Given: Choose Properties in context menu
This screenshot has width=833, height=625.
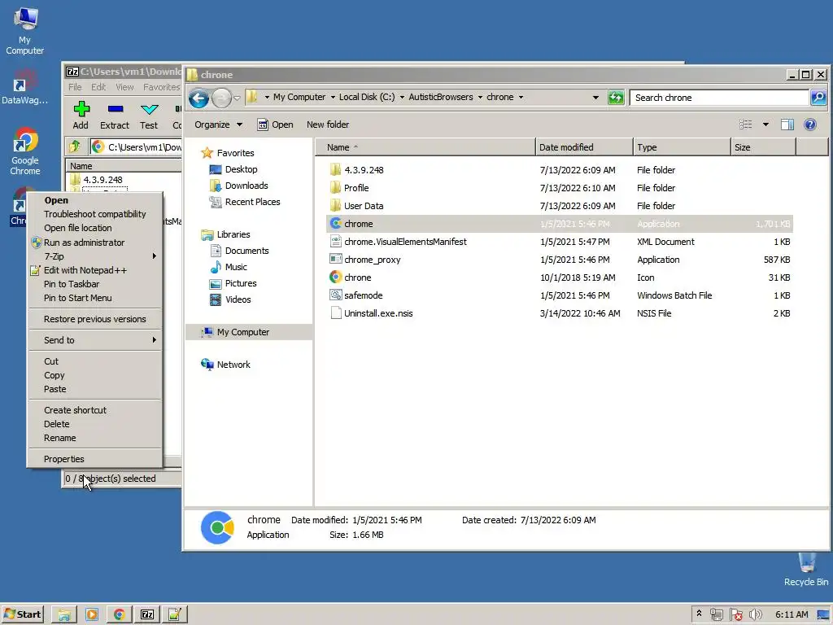Looking at the screenshot, I should [x=94, y=459].
